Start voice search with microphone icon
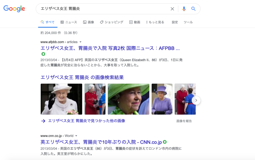 184,9
